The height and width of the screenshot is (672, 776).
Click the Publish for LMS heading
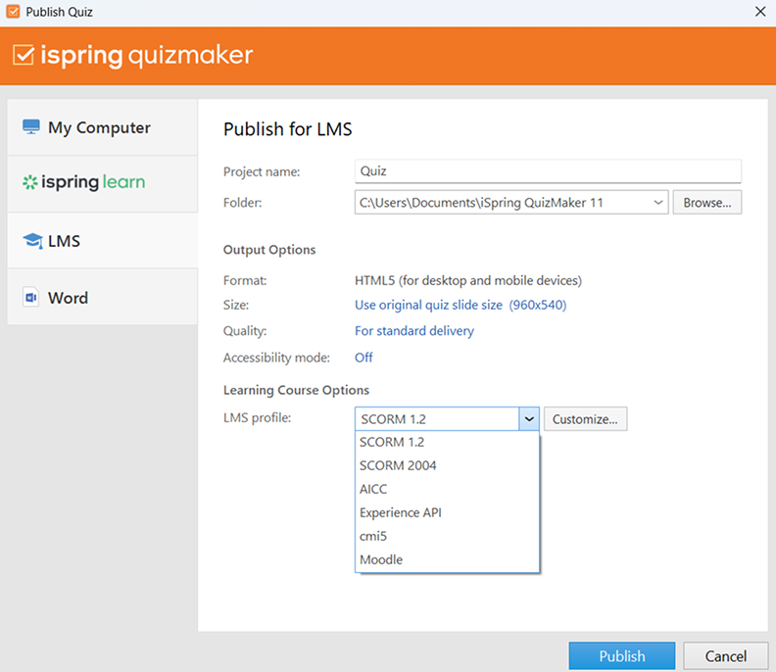click(x=287, y=129)
